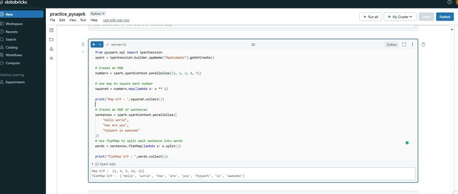The image size is (458, 194).
Task: Click the Publish button
Action: (x=445, y=17)
